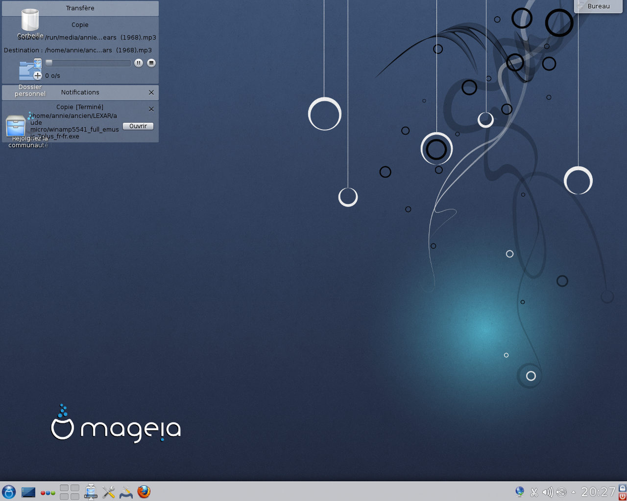
Task: Open the system configuration wrench icon
Action: click(x=109, y=492)
